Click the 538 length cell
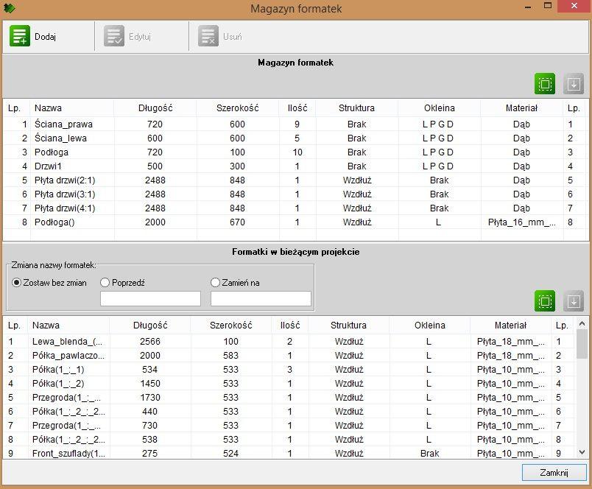 pyautogui.click(x=150, y=439)
